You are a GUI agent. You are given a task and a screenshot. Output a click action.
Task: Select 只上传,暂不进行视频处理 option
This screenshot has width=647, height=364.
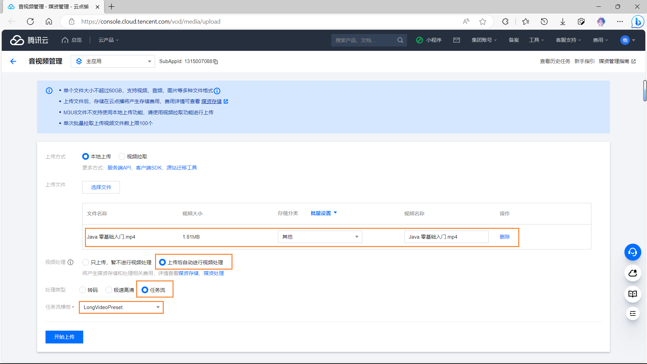pos(86,262)
